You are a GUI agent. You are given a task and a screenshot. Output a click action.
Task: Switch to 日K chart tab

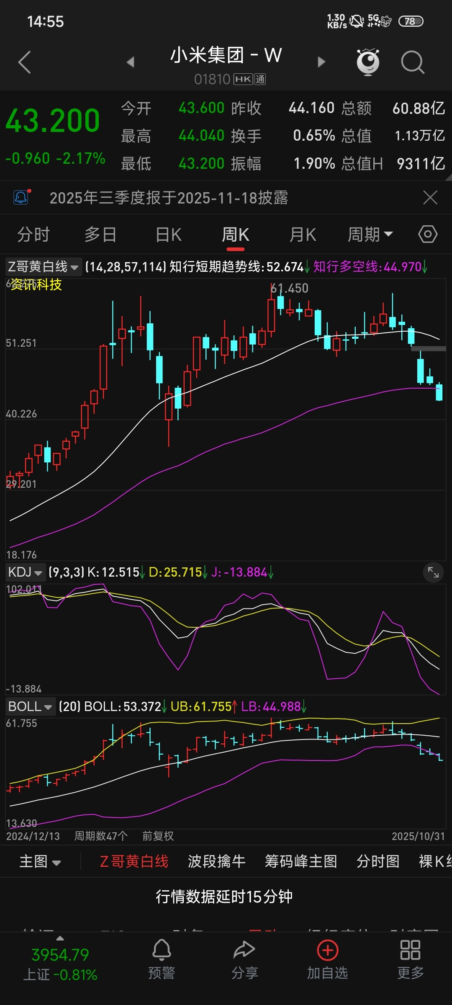(x=168, y=234)
